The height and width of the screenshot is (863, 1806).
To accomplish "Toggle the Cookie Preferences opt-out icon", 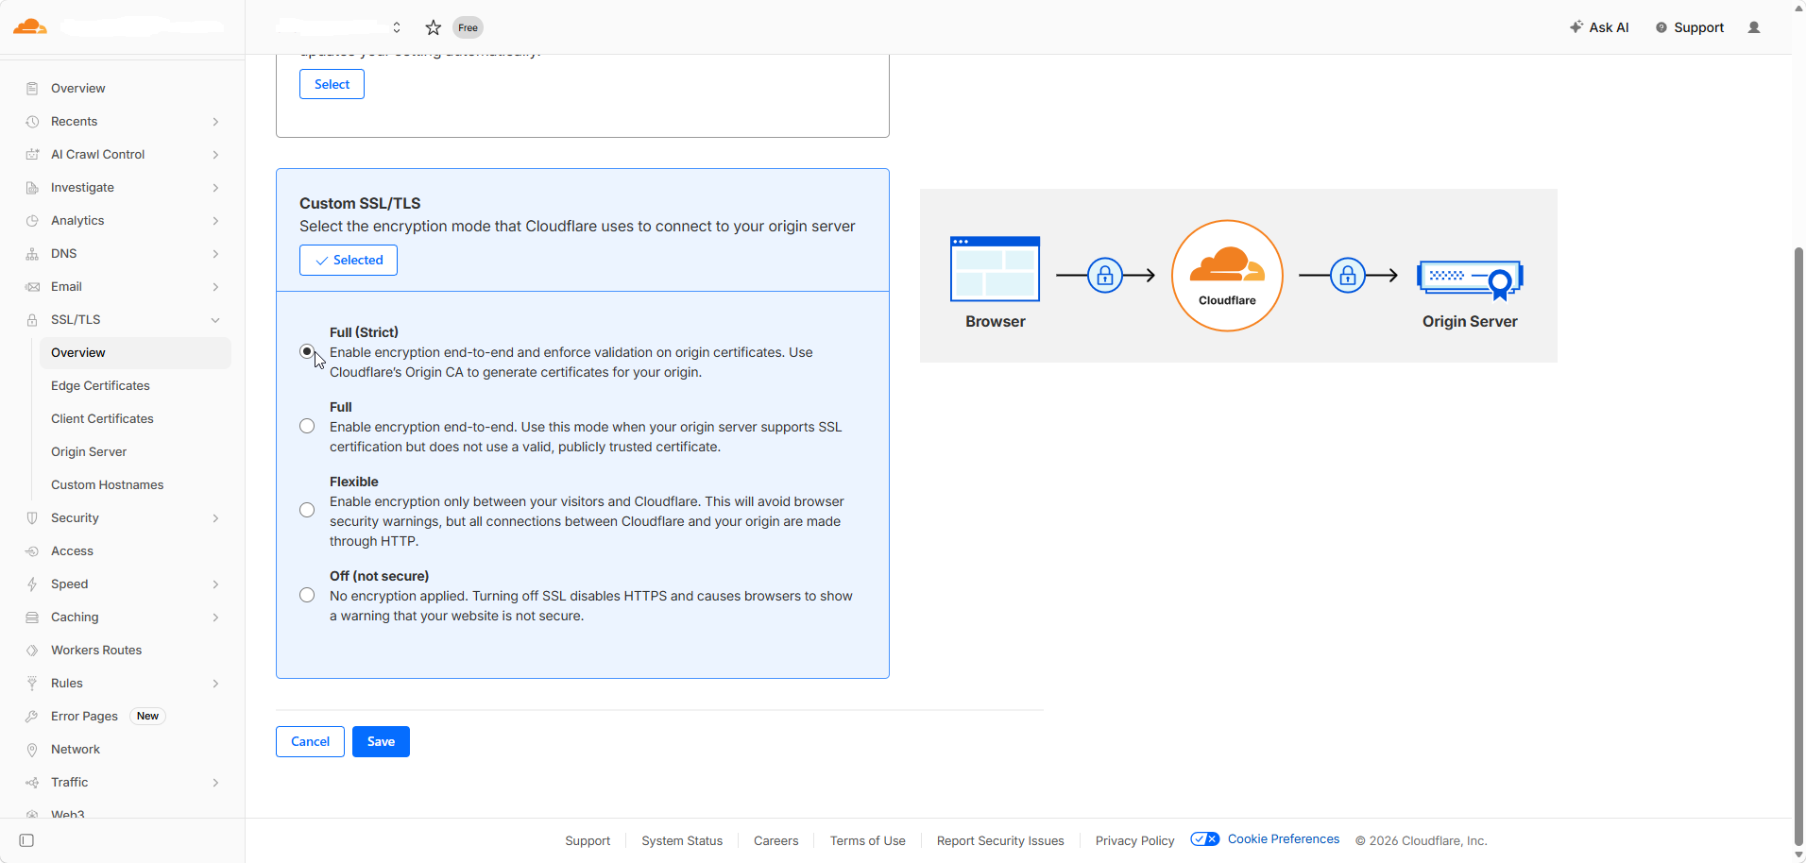I will tap(1205, 839).
